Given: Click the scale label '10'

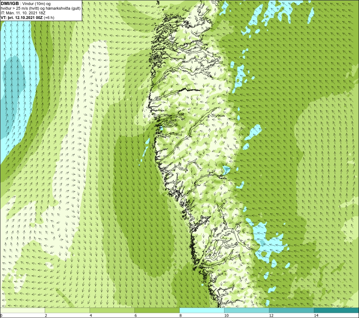Looking at the screenshot, I should 226,315.
